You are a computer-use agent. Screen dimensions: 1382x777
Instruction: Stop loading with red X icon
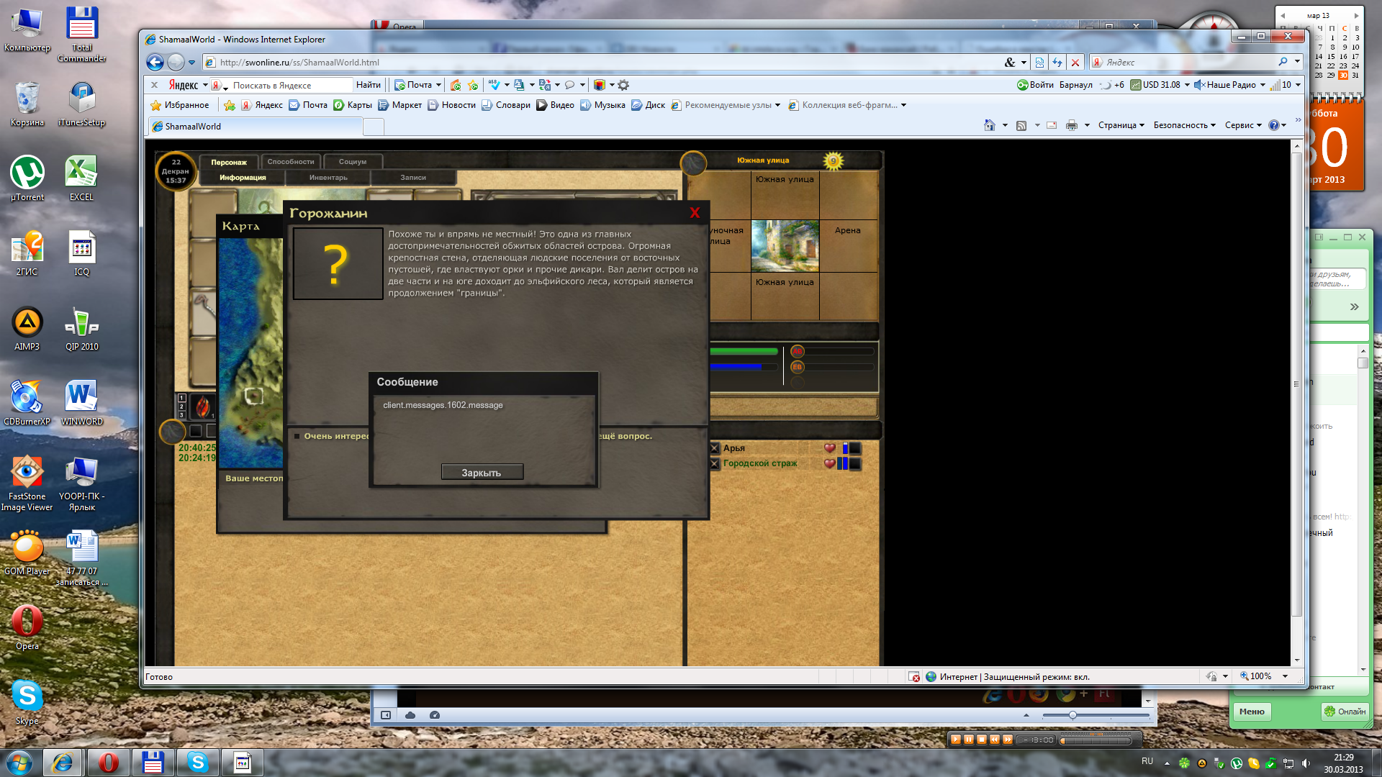click(1075, 63)
